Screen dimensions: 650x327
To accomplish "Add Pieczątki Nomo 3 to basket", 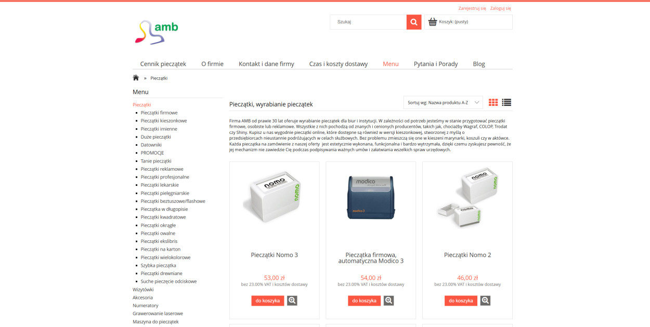I will tap(268, 301).
